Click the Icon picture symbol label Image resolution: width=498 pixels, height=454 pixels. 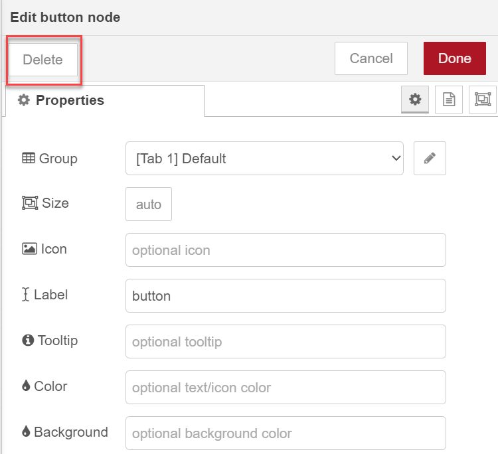[29, 249]
